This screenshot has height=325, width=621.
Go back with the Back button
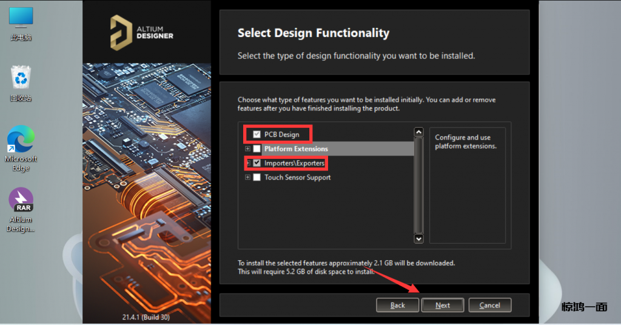[397, 305]
